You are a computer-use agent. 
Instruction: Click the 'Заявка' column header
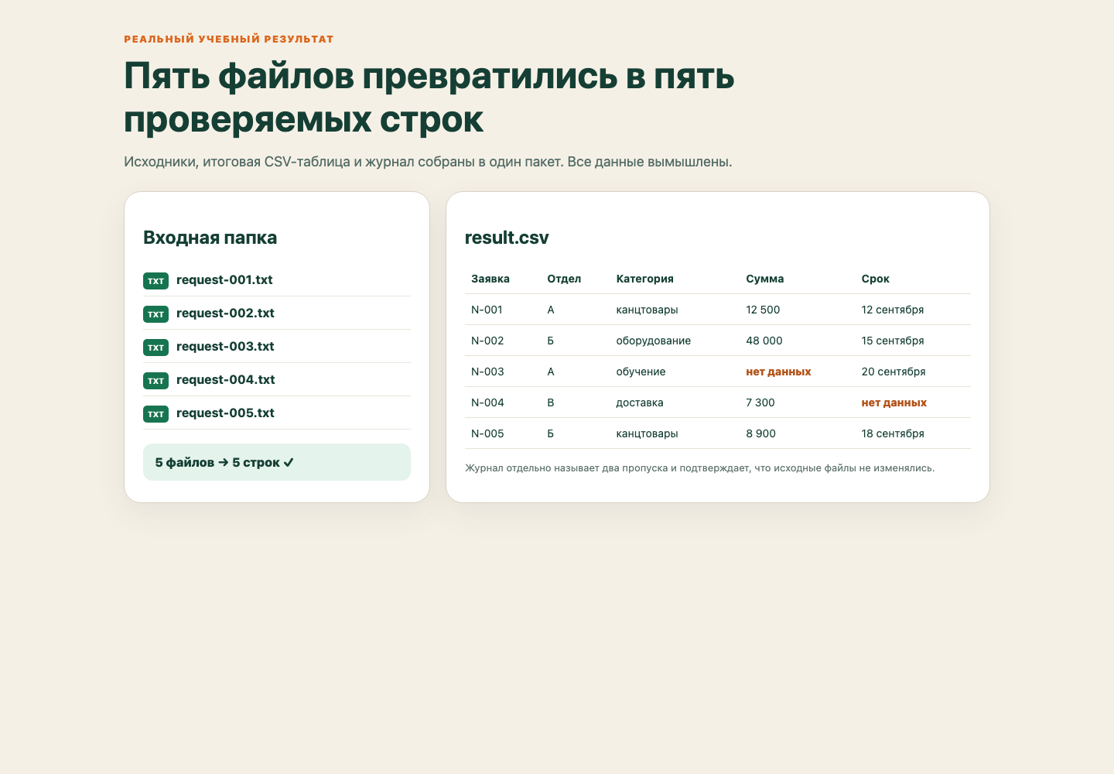(x=490, y=279)
